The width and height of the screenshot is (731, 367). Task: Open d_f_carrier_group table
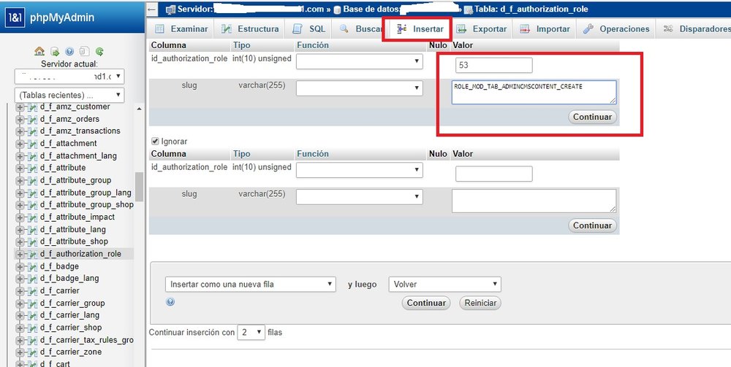[72, 304]
